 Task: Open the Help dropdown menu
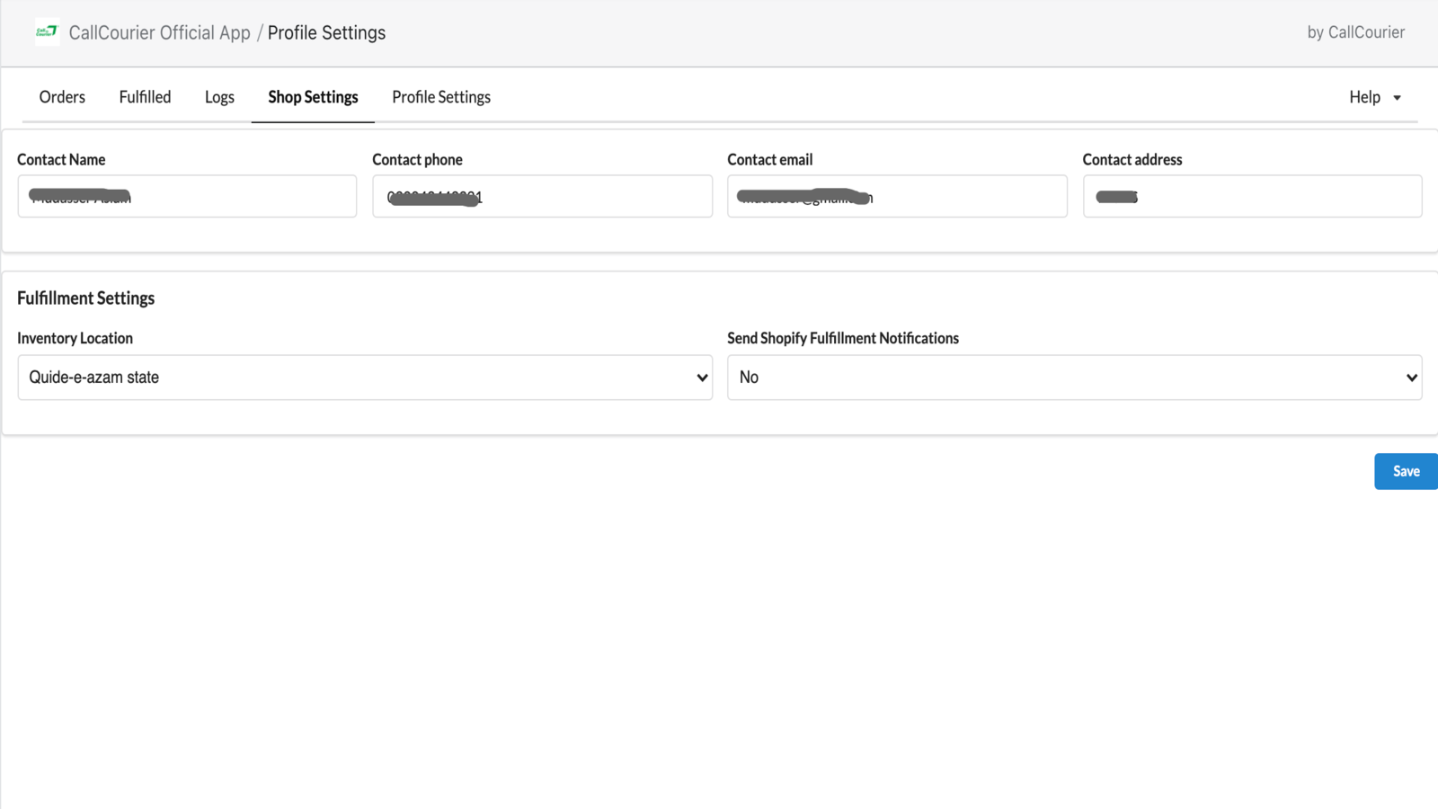tap(1363, 97)
